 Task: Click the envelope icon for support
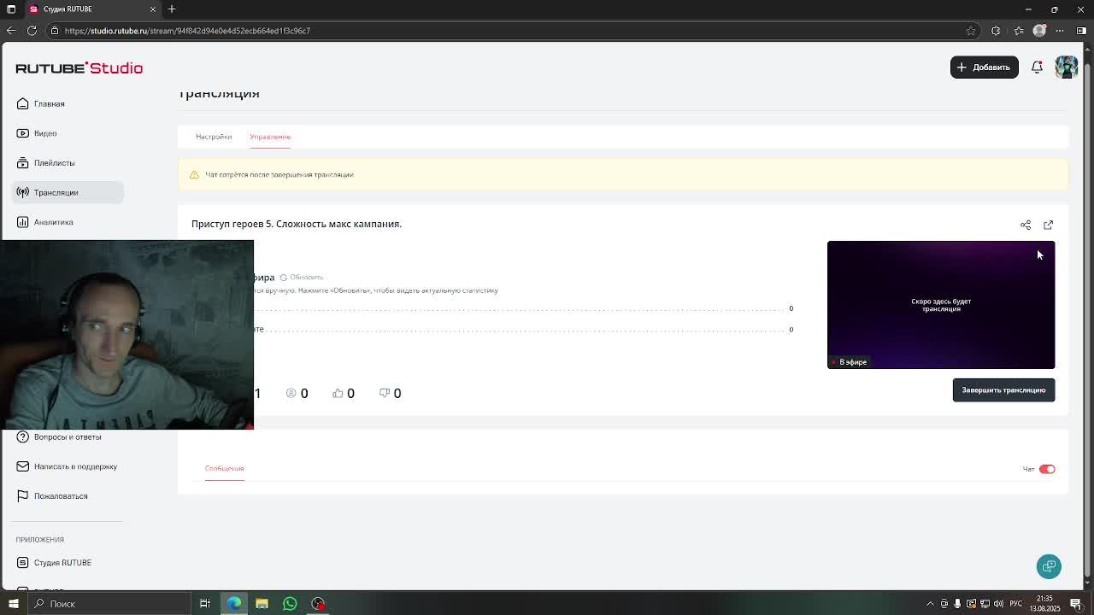(23, 466)
